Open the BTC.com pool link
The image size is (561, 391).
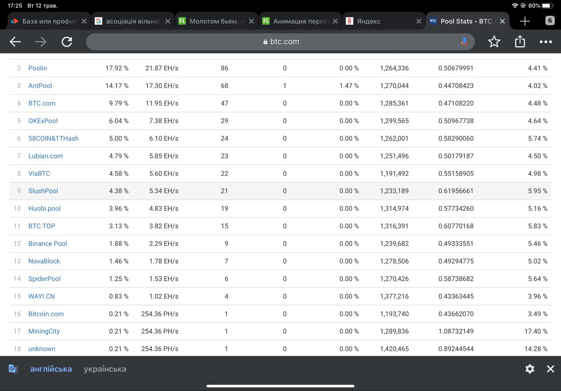tap(42, 103)
